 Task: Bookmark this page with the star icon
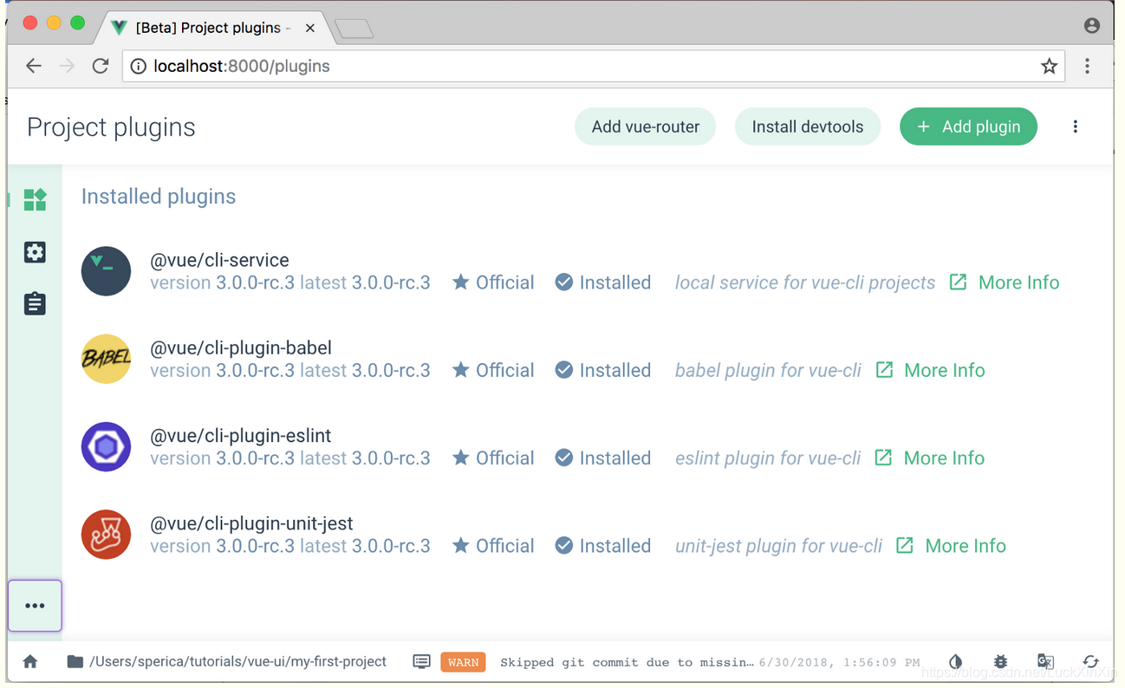pyautogui.click(x=1049, y=66)
